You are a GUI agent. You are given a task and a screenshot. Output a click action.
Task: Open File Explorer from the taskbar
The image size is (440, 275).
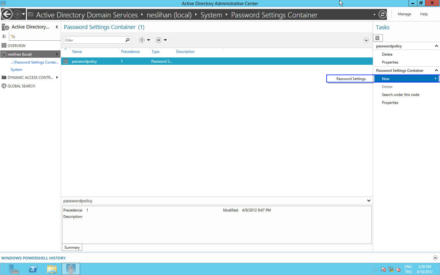52,269
